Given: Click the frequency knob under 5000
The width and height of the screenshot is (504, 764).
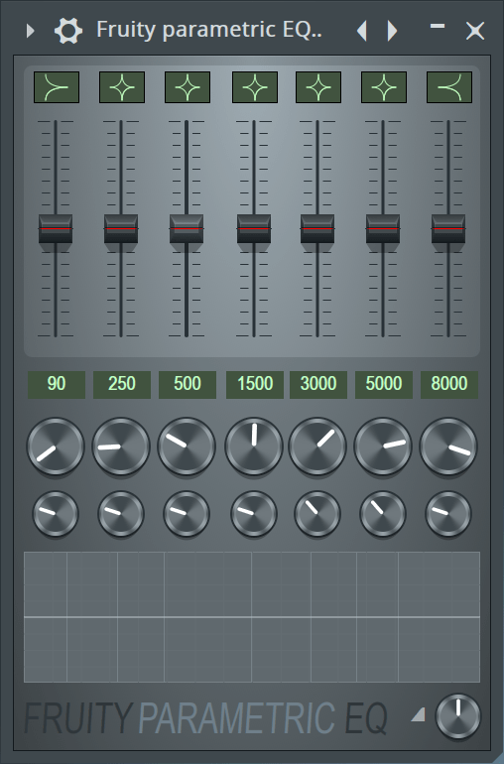Looking at the screenshot, I should (383, 446).
